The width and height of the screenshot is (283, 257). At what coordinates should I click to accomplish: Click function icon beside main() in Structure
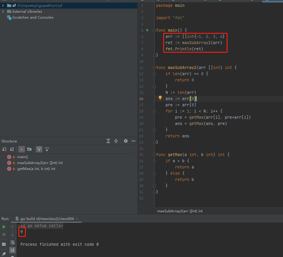[9, 157]
